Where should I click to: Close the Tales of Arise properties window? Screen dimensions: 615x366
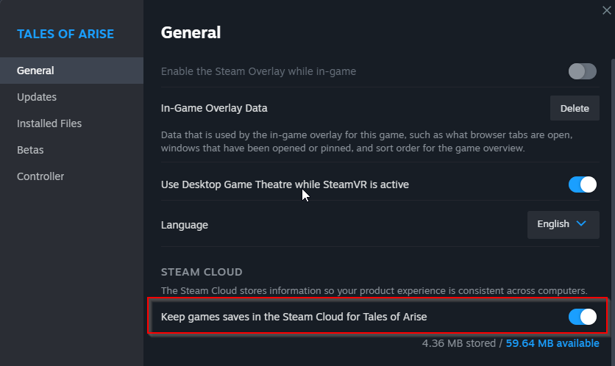click(605, 10)
